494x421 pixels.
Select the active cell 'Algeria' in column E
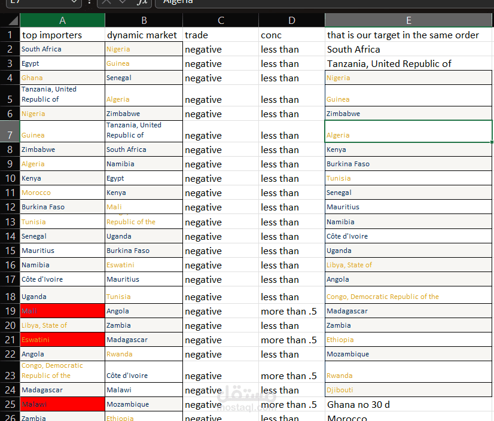click(408, 132)
